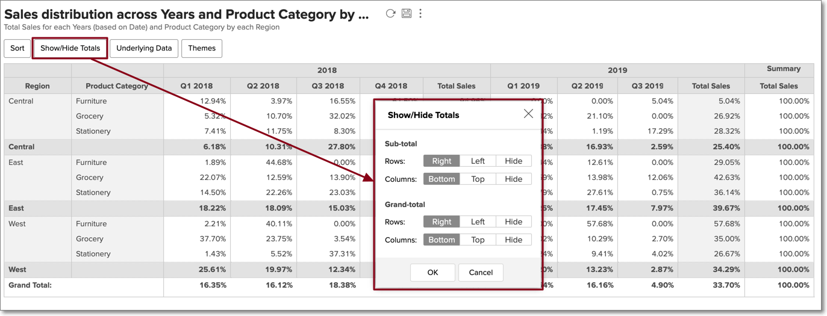Click the 27.80% Central sub-total Q3 cell
The height and width of the screenshot is (316, 827).
coord(328,147)
